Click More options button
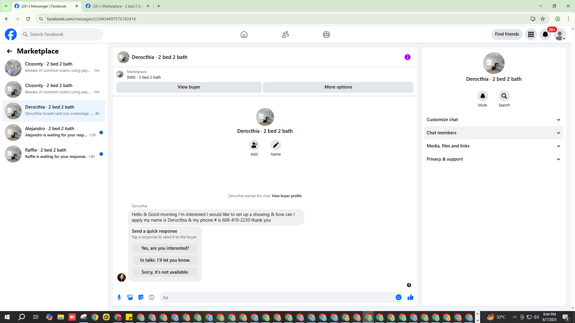575x323 pixels. tap(338, 87)
